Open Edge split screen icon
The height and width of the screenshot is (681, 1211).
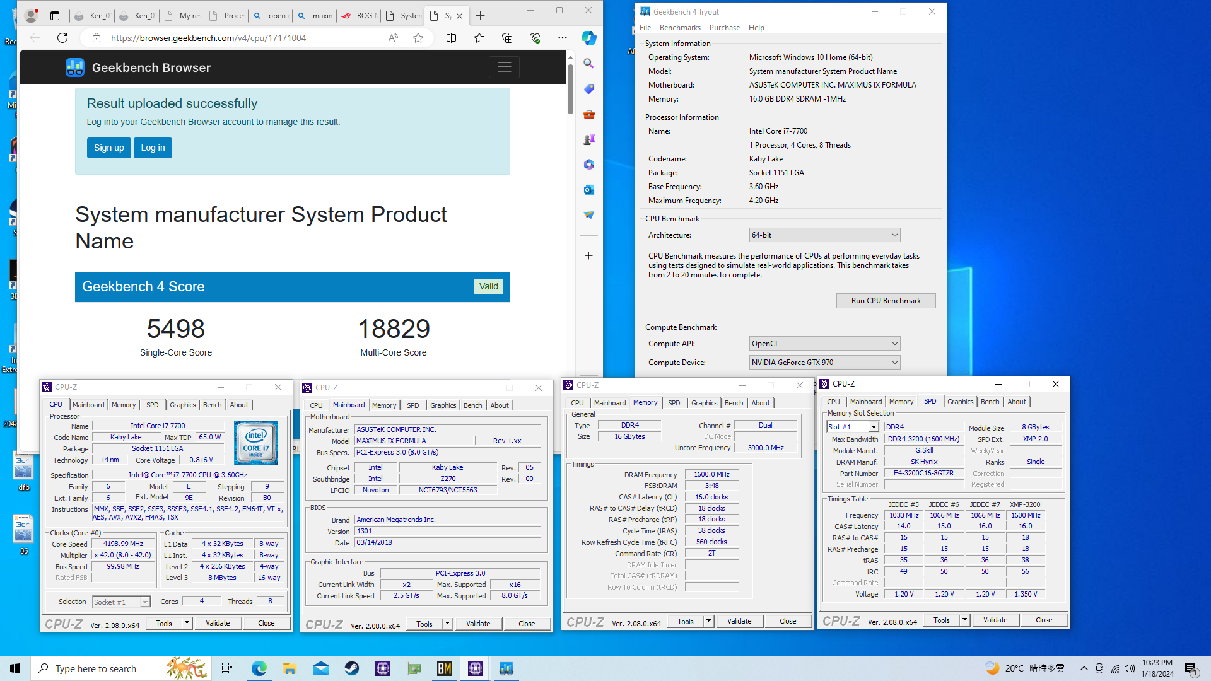pyautogui.click(x=451, y=38)
